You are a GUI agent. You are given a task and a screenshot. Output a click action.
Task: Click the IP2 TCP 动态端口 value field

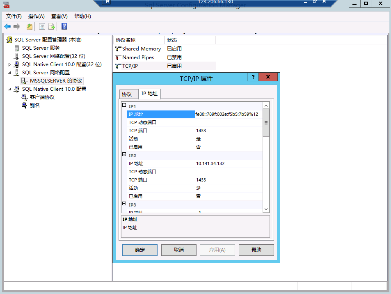(229, 172)
